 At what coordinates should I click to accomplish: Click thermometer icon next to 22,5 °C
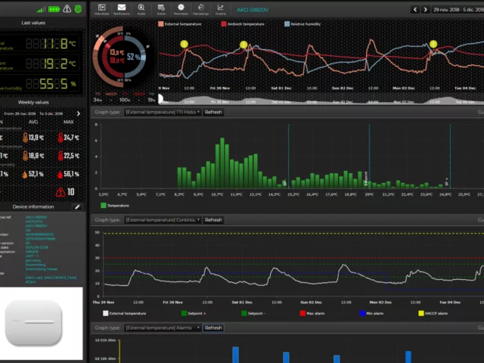[x=60, y=156]
